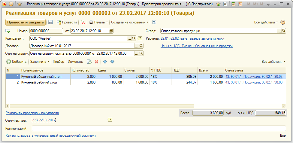The height and width of the screenshot is (143, 293).
Task: Click the Подбор command in the table toolbar
Action: [59, 62]
